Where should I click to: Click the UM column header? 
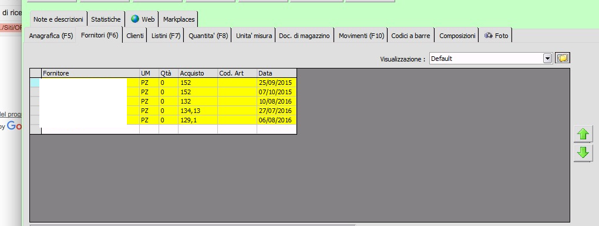tap(149, 73)
